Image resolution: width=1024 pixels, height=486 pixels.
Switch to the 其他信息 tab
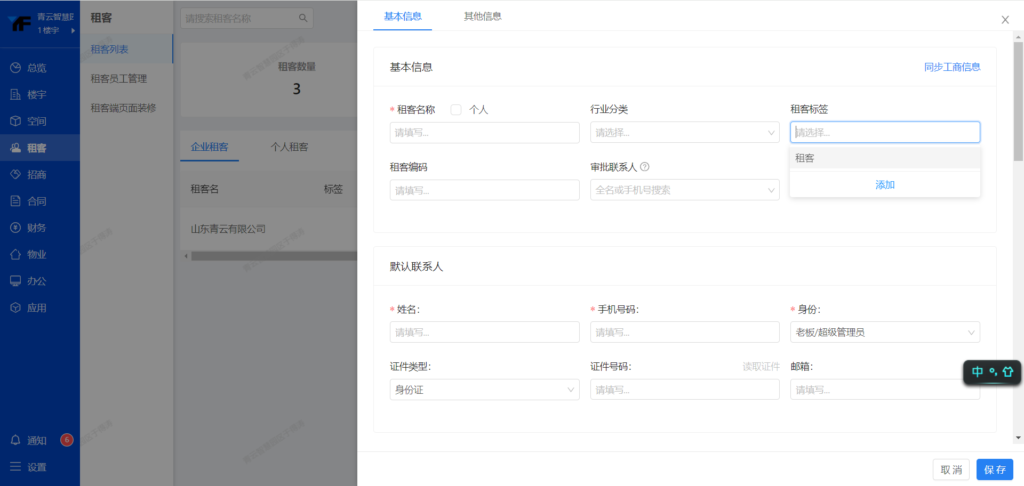(482, 17)
